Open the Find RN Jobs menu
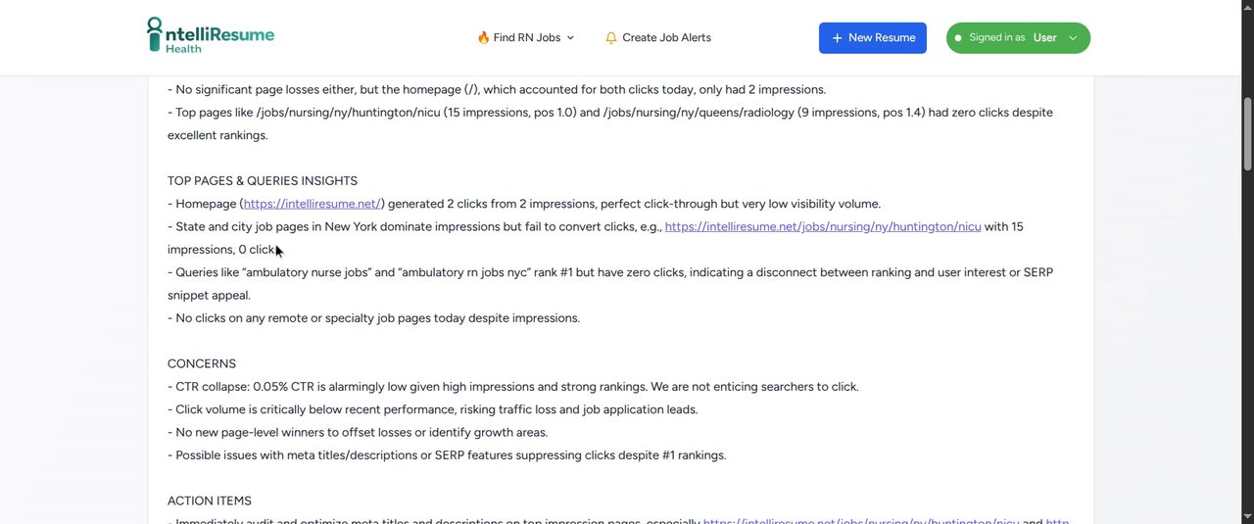Image resolution: width=1254 pixels, height=524 pixels. pos(526,38)
